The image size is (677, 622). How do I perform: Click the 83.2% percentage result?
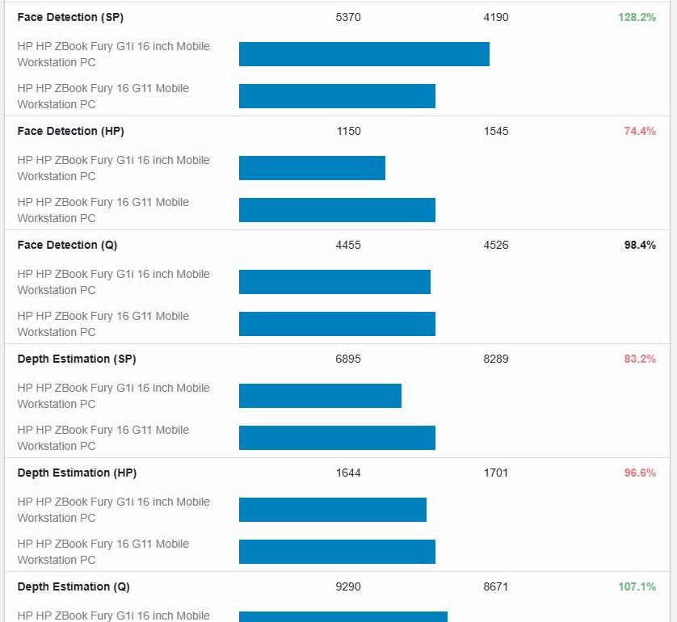[x=639, y=359]
